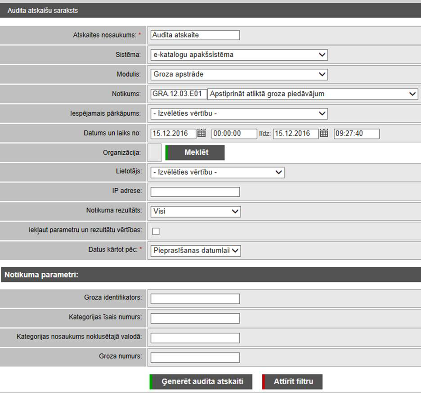Open the Notikuma rezultāts dropdown
The width and height of the screenshot is (421, 393).
(x=196, y=211)
